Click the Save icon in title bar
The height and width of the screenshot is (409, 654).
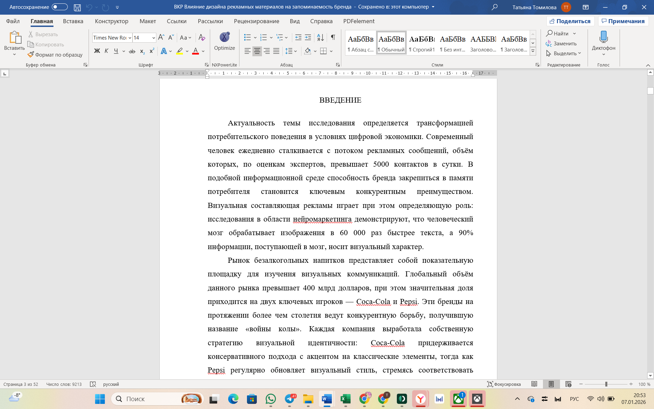point(77,7)
